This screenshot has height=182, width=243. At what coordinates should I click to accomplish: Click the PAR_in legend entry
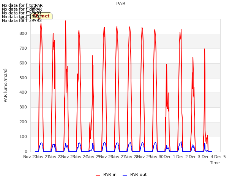click(x=106, y=174)
